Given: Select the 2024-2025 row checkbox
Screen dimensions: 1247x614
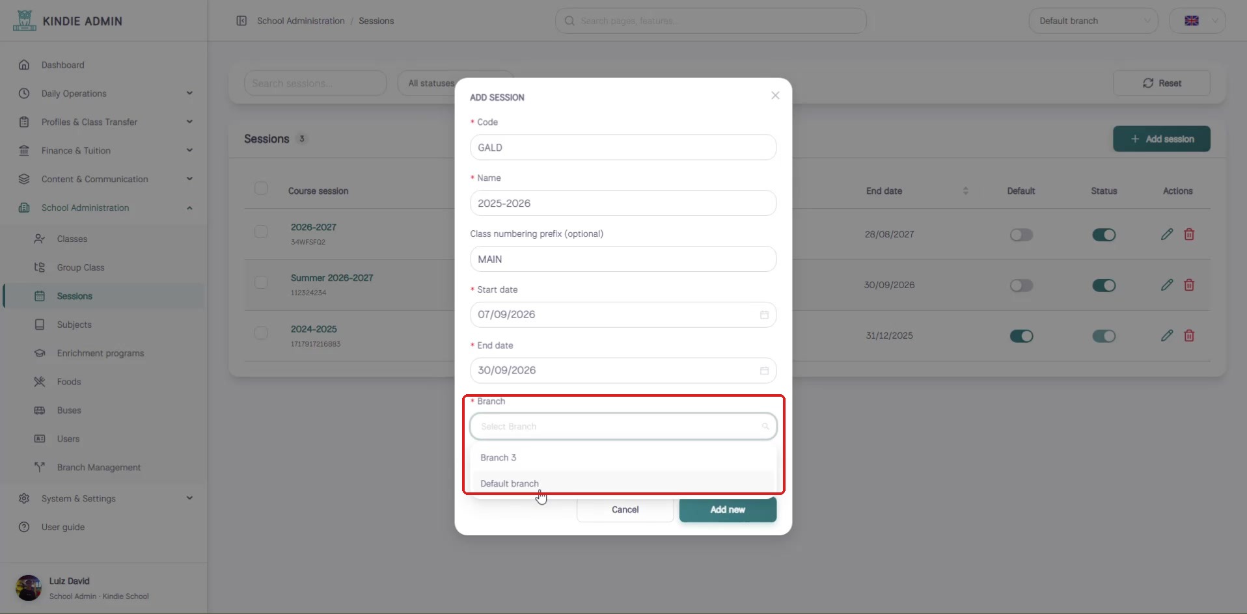Looking at the screenshot, I should (261, 333).
